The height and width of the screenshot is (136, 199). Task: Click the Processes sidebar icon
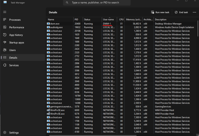[x=5, y=20]
